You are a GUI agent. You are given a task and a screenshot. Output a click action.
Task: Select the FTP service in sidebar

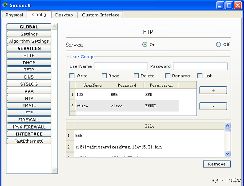(x=29, y=112)
